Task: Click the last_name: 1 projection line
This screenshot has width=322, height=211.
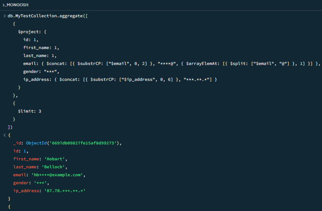Action: tap(40, 56)
